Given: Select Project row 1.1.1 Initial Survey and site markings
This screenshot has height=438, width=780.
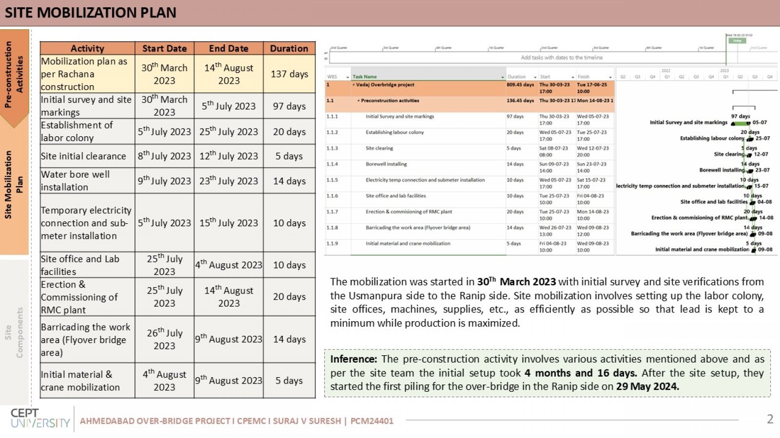Looking at the screenshot, I should point(469,120).
